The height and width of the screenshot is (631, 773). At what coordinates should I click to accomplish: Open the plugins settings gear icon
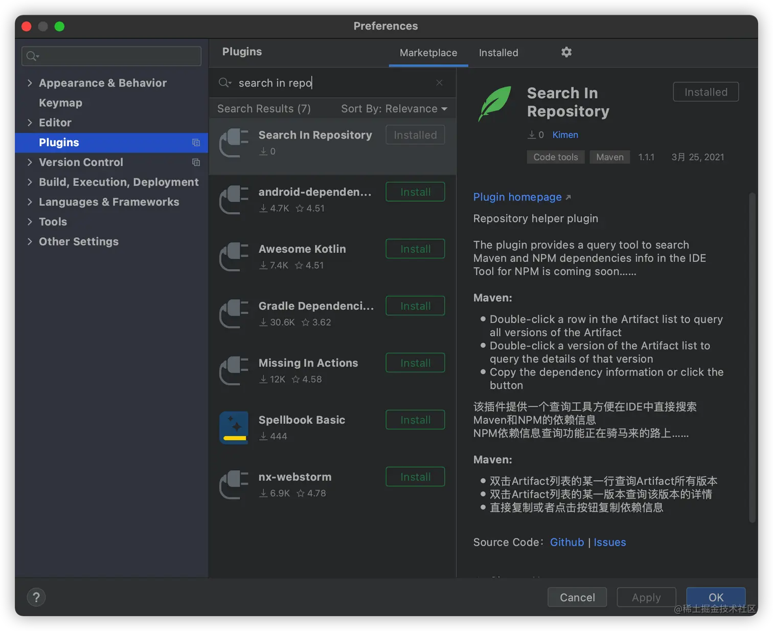(x=566, y=52)
